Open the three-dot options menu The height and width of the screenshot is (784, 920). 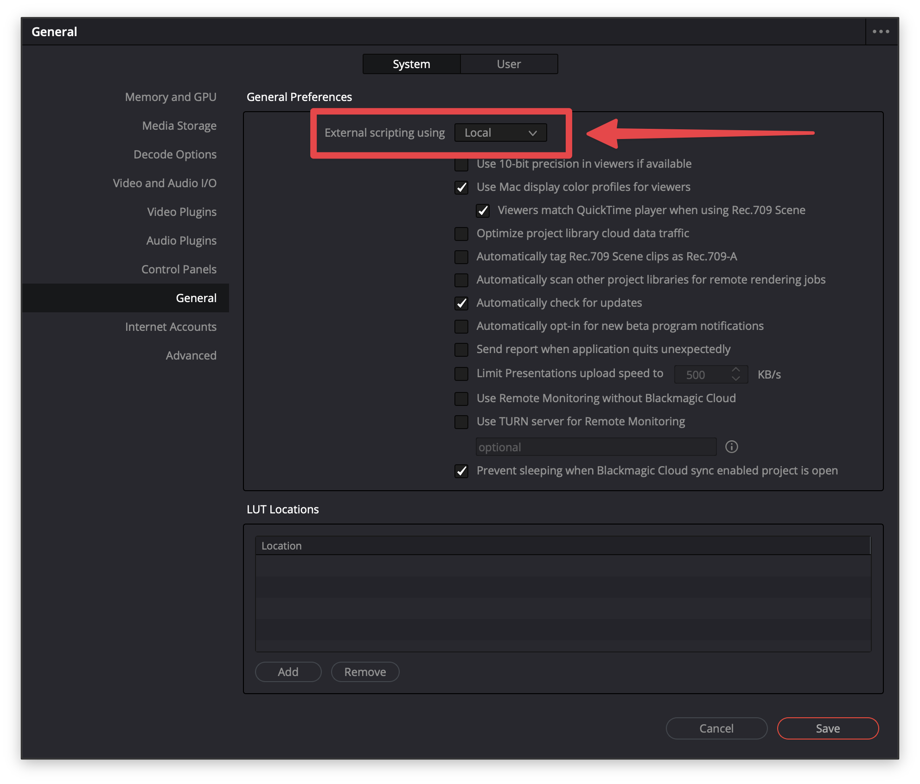(x=881, y=32)
